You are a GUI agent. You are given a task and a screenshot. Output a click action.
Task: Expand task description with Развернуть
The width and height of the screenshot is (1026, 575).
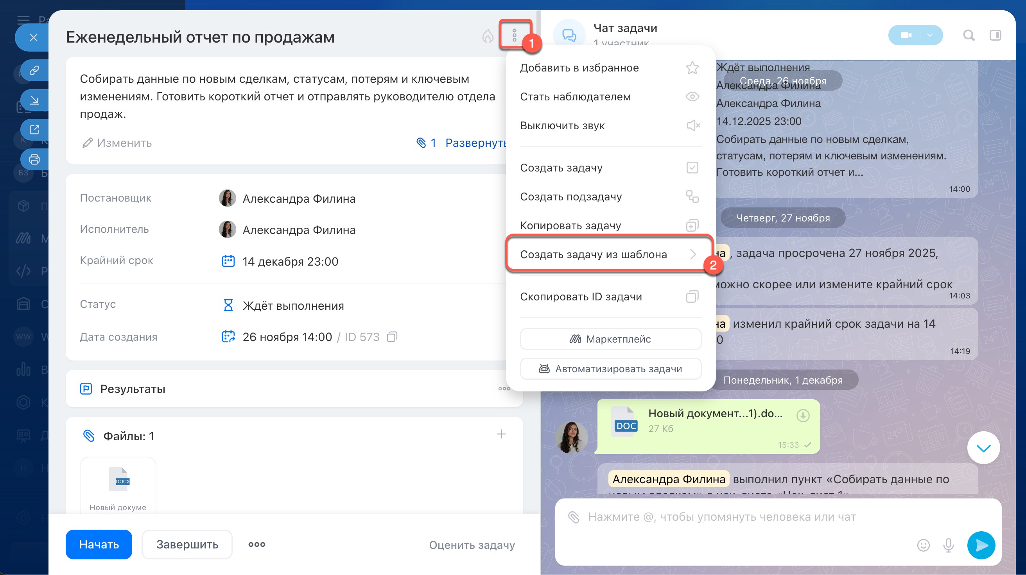[x=475, y=143]
